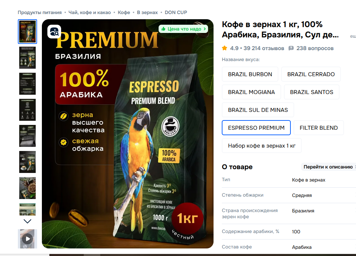356x256 pixels.
Task: View the second product thumbnail
Action: (x=27, y=58)
